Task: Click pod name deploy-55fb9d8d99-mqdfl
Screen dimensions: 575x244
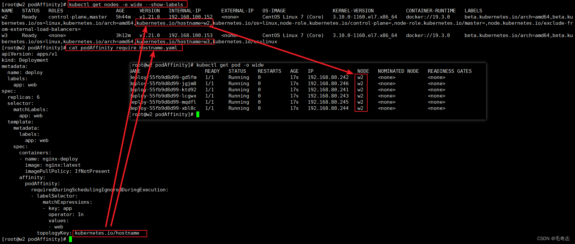Action: 164,102
